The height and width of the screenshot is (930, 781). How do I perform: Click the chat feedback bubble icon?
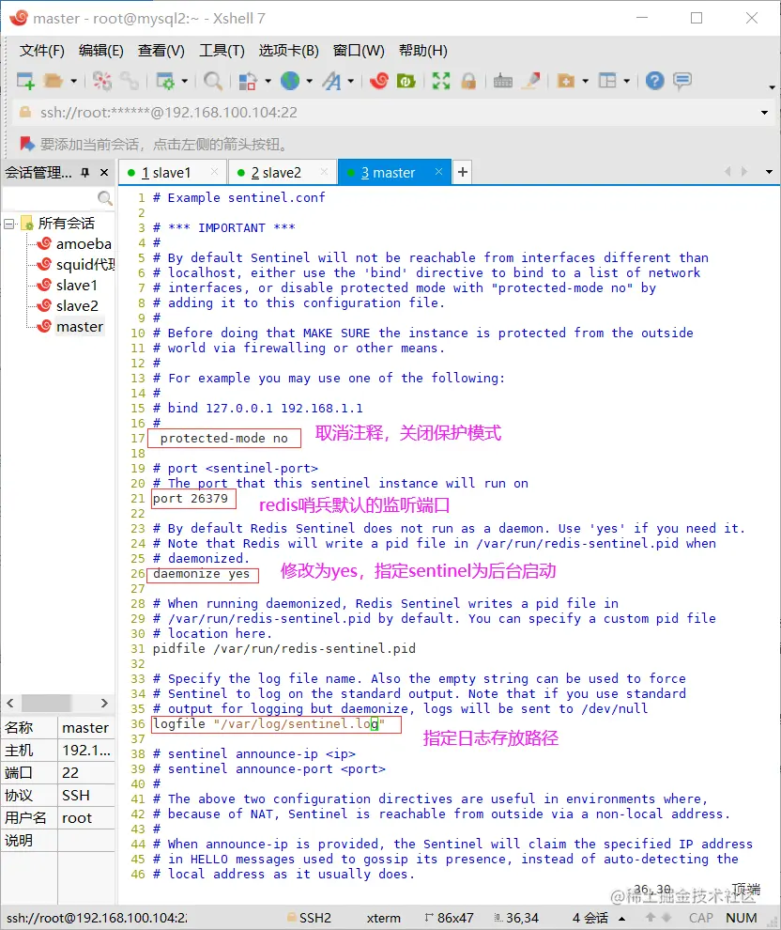[682, 81]
